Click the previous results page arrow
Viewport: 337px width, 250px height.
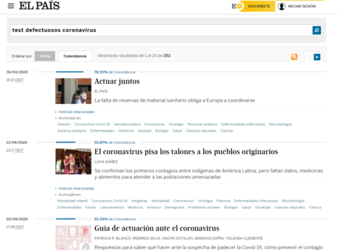309,57
